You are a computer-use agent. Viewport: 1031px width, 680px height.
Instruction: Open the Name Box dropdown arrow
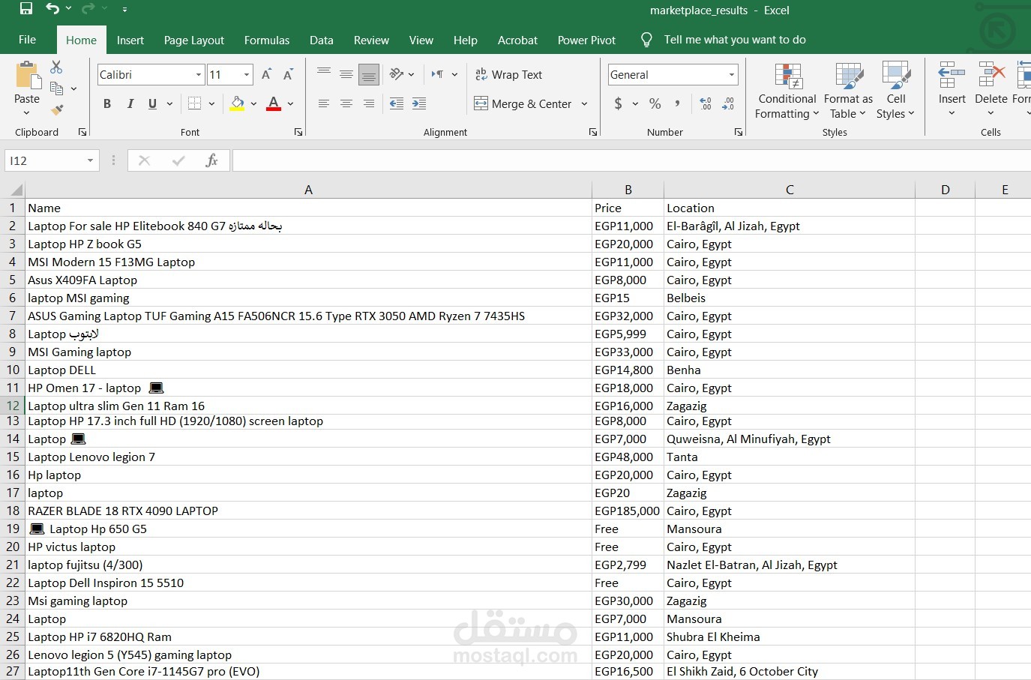[90, 160]
